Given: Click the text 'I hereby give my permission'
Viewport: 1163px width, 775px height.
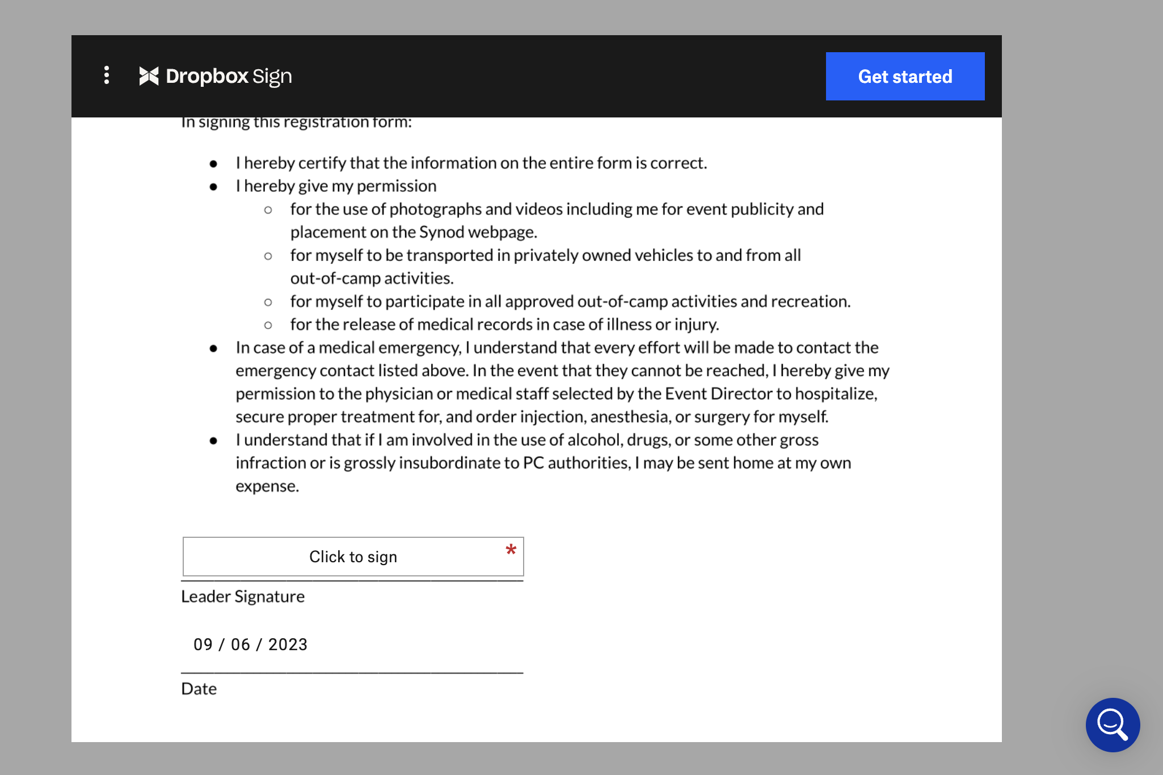Looking at the screenshot, I should coord(336,186).
